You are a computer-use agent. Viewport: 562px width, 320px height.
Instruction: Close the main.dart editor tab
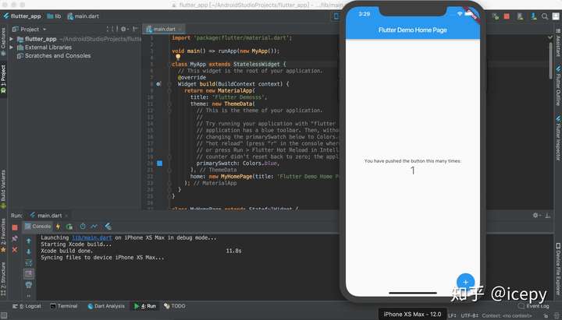coord(180,30)
